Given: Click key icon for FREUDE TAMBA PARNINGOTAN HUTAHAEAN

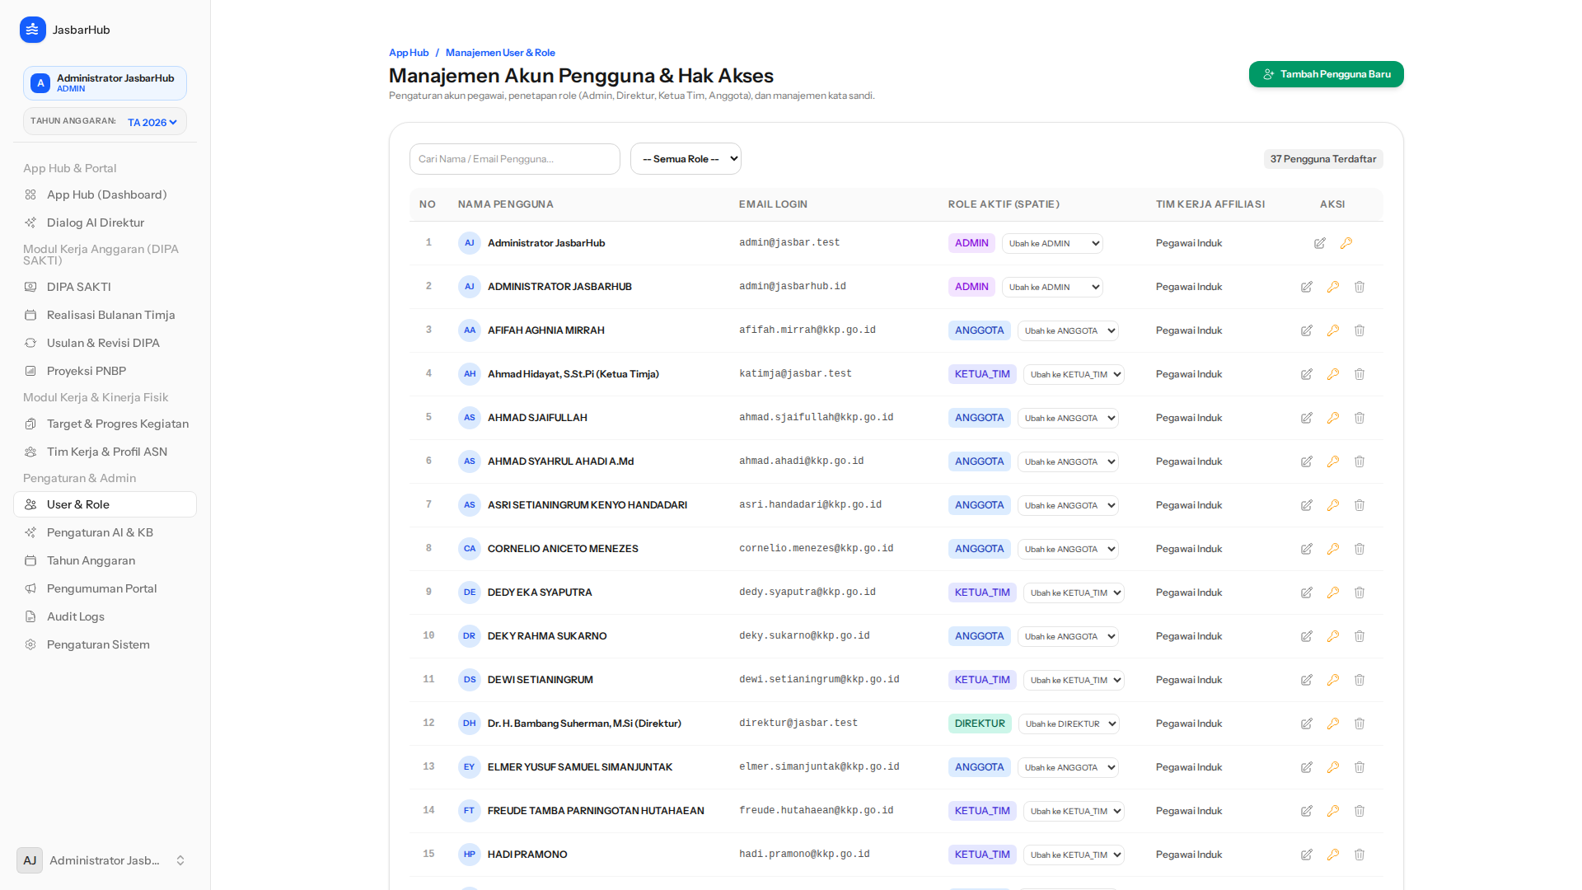Looking at the screenshot, I should click(x=1332, y=811).
